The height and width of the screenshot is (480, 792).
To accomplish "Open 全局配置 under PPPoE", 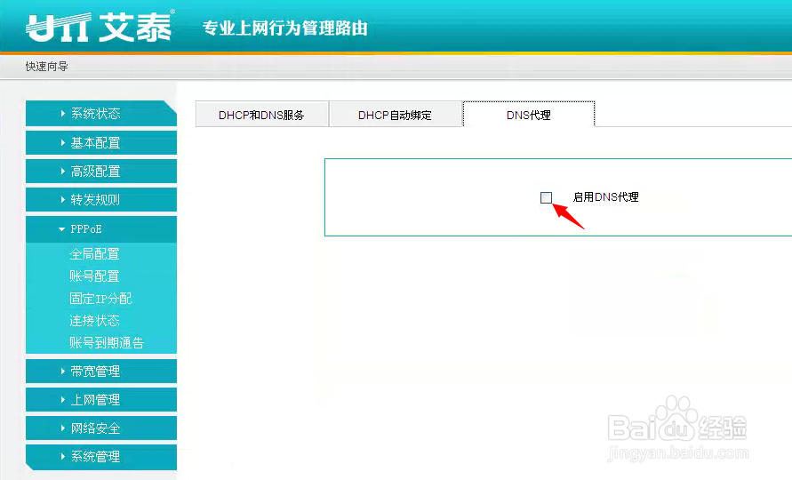I will click(94, 253).
